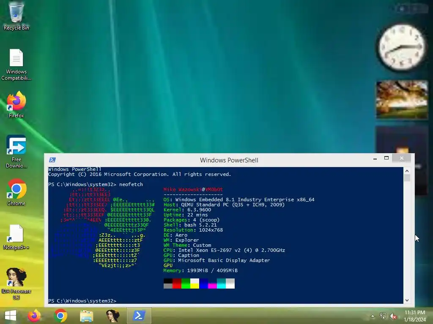Open the Recycle Bin desktop icon

[x=16, y=16]
